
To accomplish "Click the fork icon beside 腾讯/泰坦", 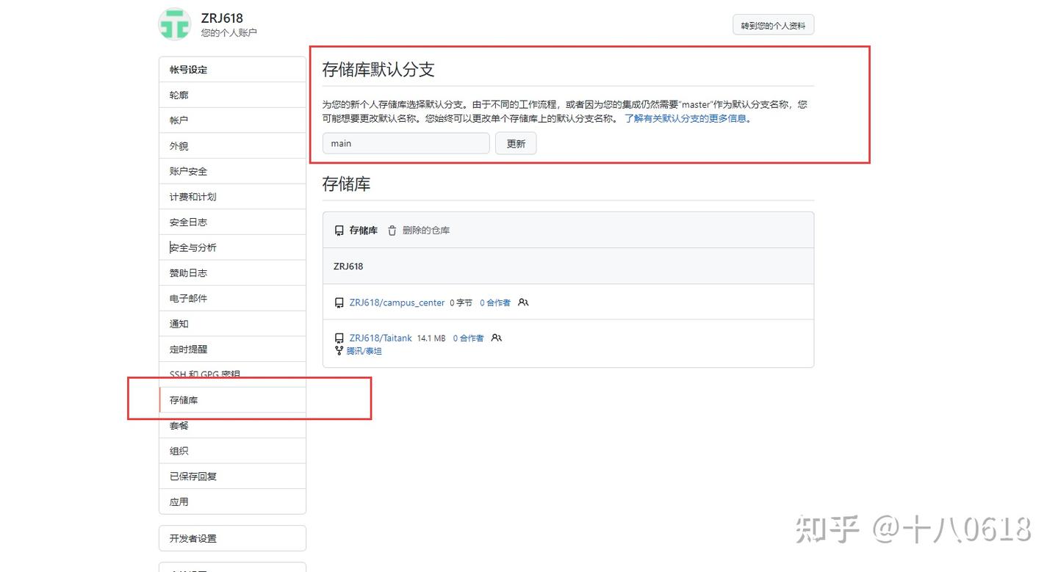I will pyautogui.click(x=339, y=351).
